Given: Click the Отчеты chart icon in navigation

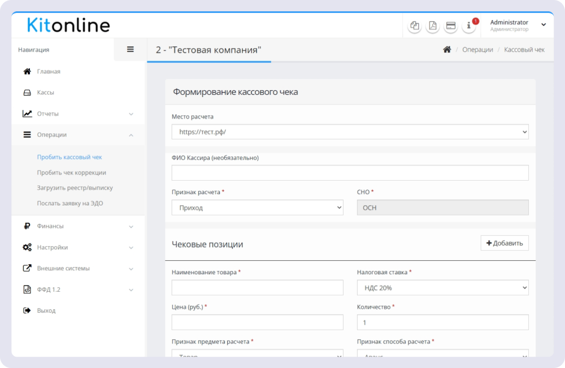Looking at the screenshot, I should click(25, 113).
